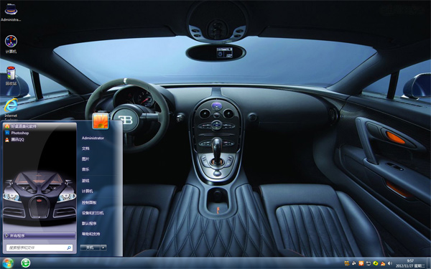Open 默认程序 default programs
Image resolution: width=431 pixels, height=269 pixels.
coord(89,223)
